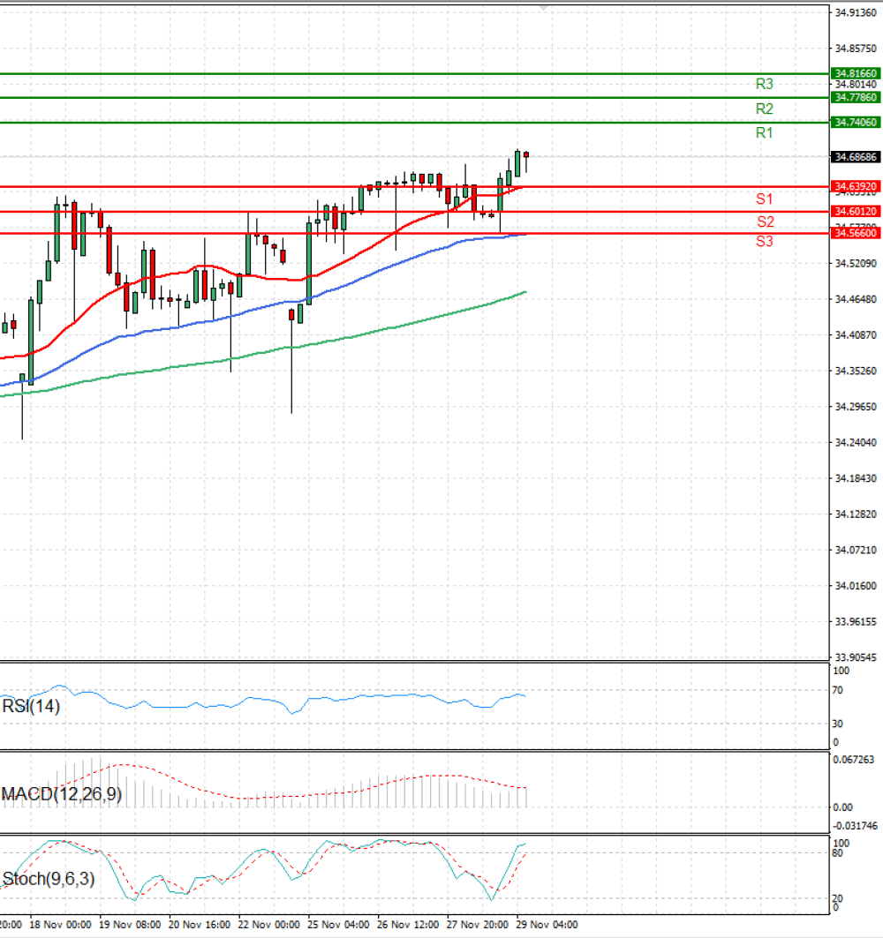Viewport: 883px width, 938px height.
Task: Click the 34.40870 price axis value
Action: pyautogui.click(x=856, y=335)
